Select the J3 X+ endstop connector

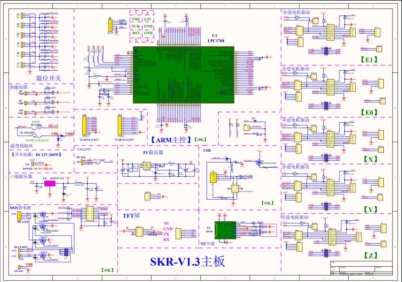(22, 25)
